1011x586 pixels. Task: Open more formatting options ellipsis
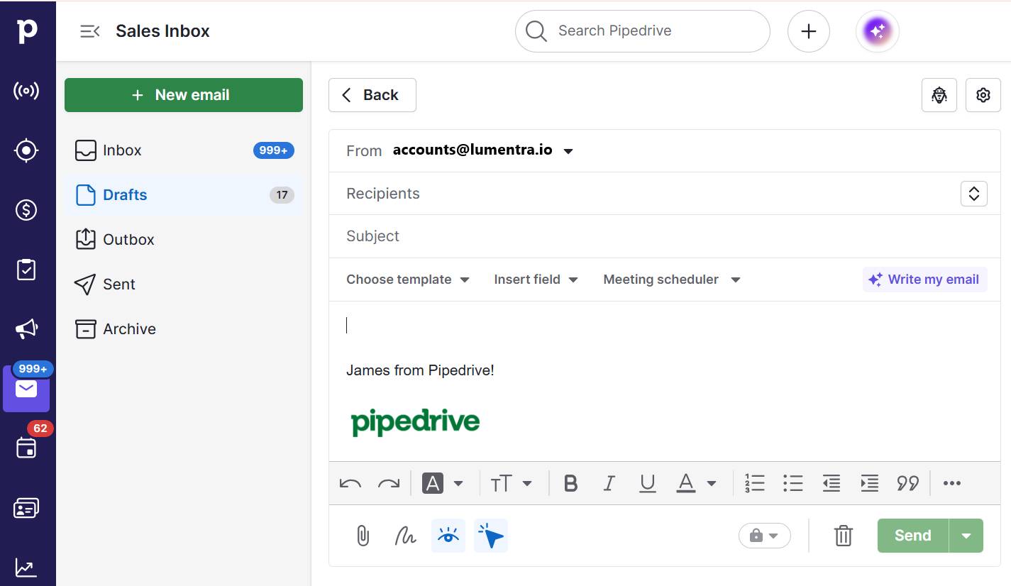[x=952, y=484]
